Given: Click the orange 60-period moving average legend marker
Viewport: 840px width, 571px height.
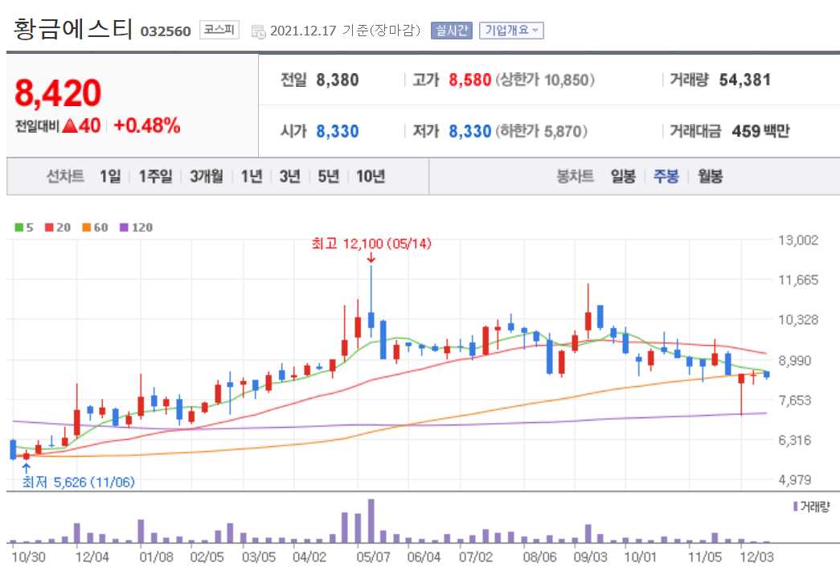Looking at the screenshot, I should tap(85, 228).
